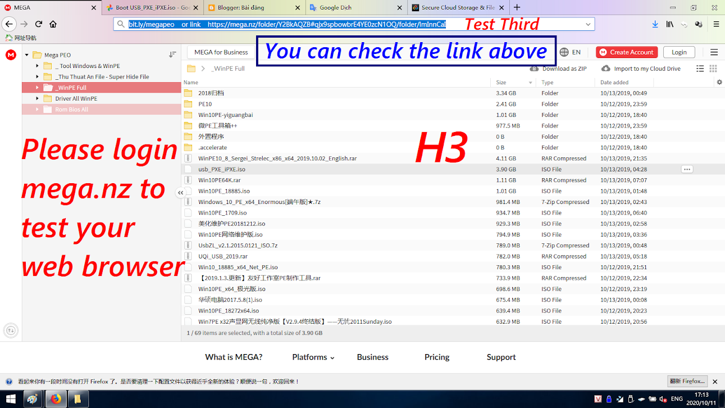Expand the Driver All WinPE folder arrow

[37, 98]
